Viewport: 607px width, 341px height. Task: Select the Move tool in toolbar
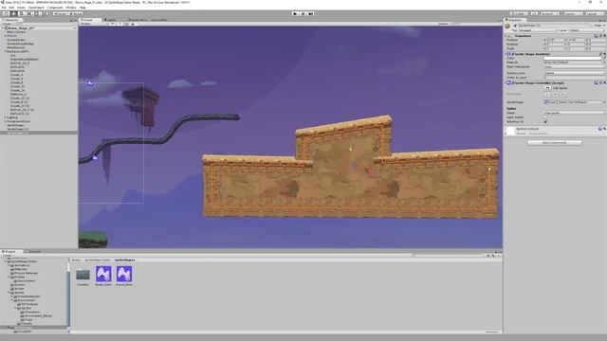click(13, 13)
